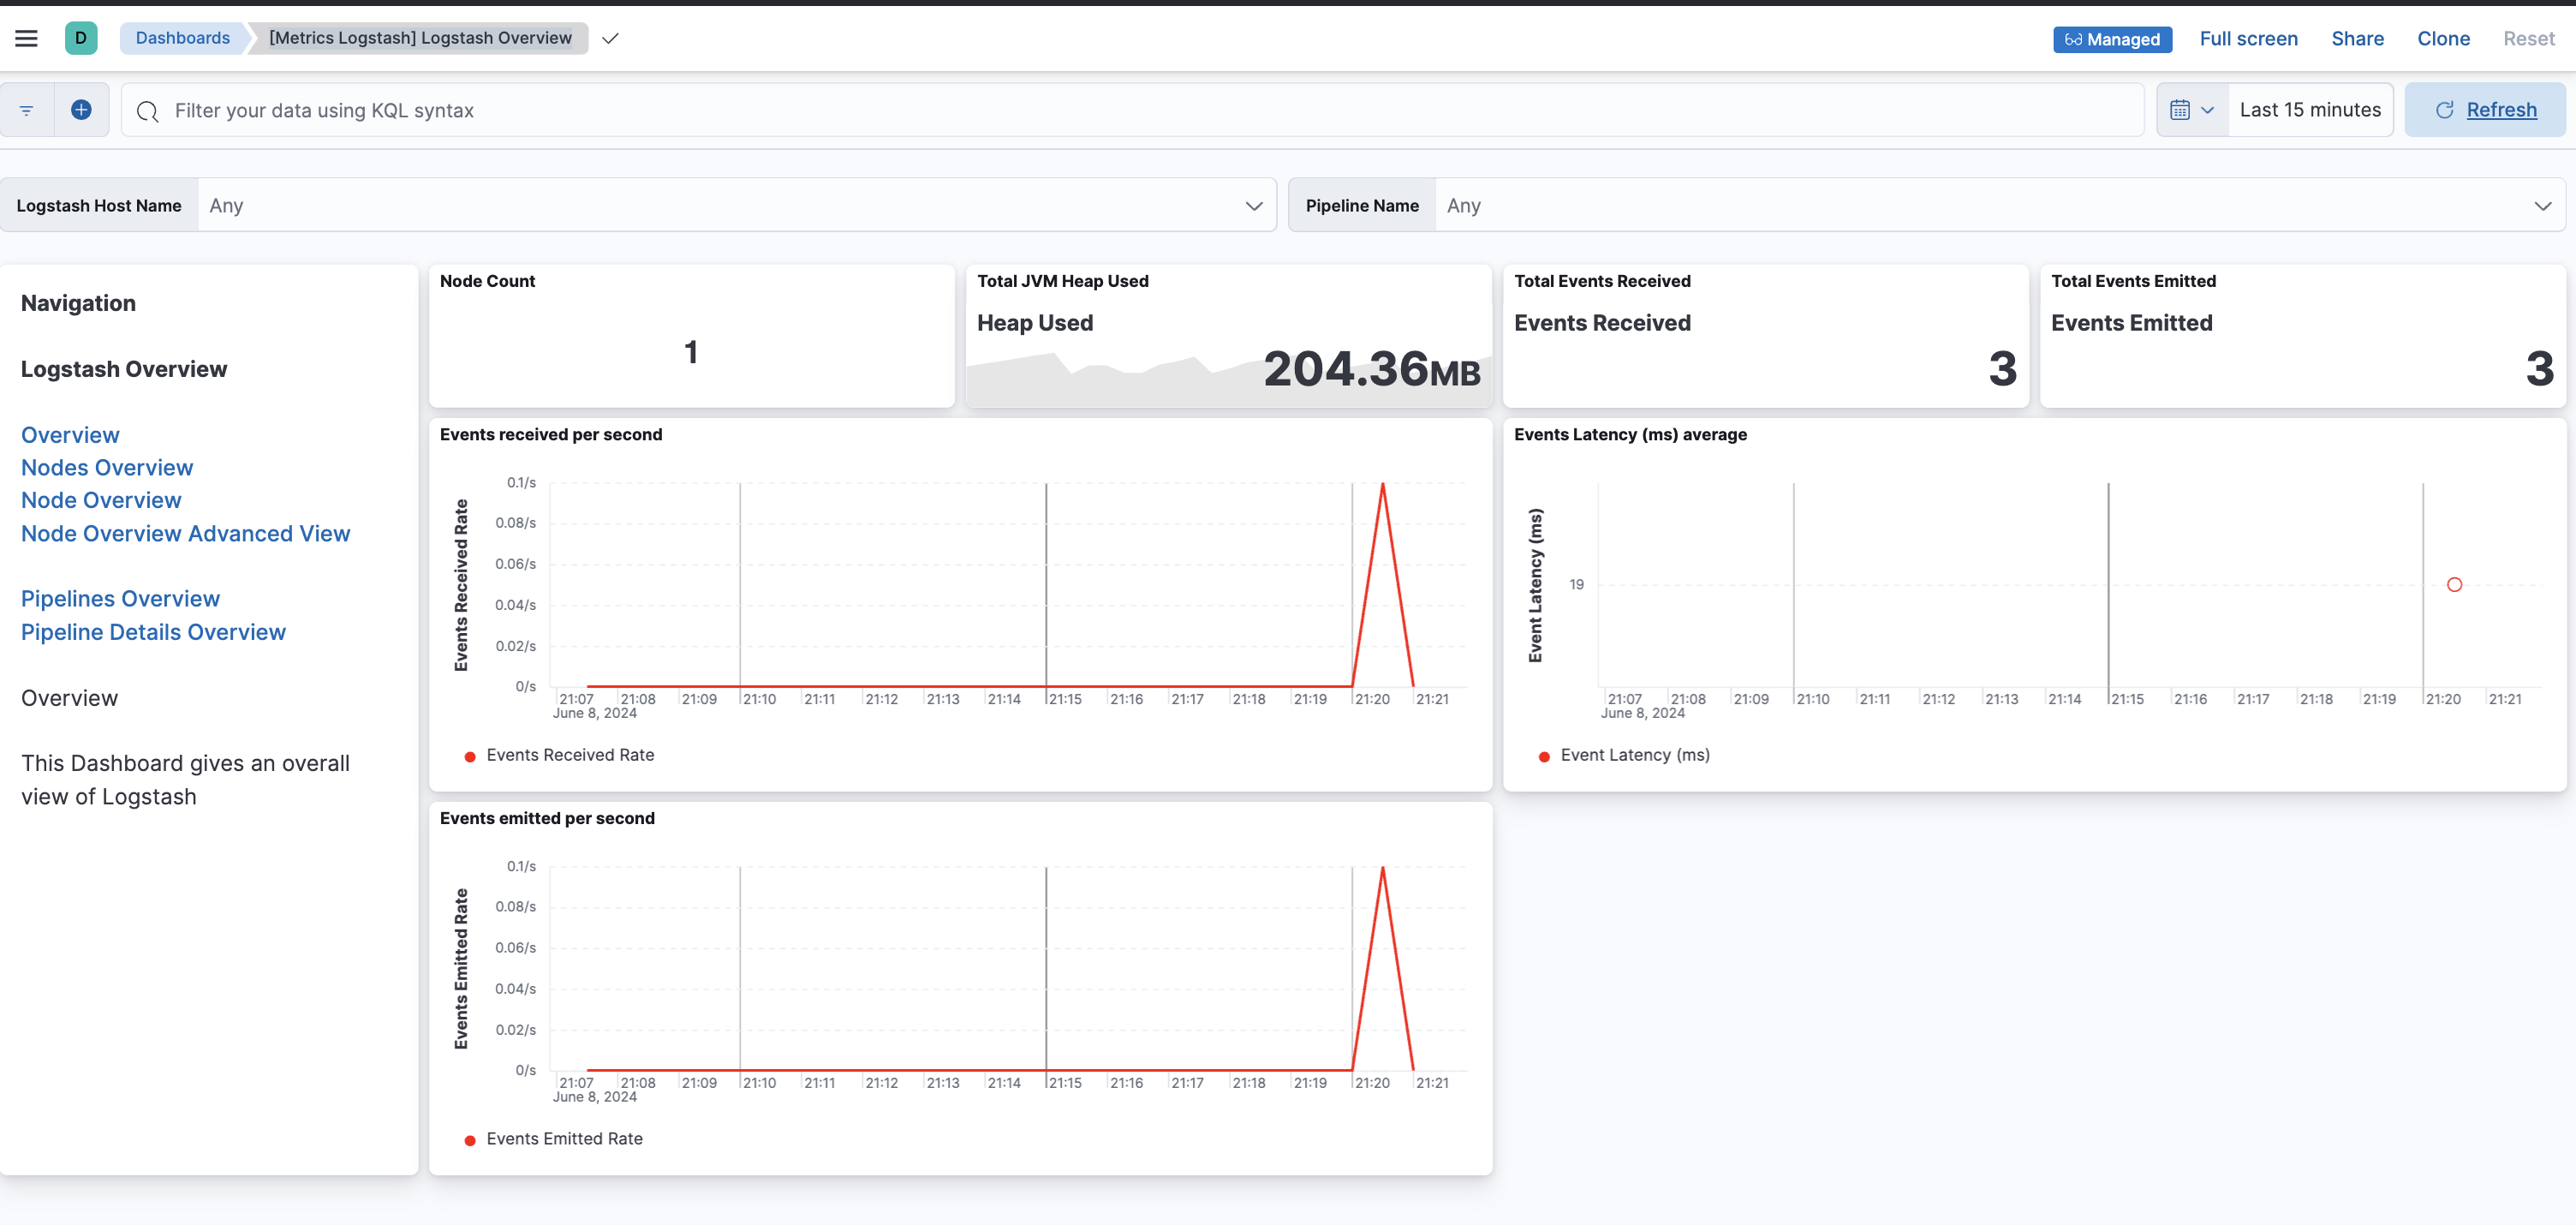The image size is (2576, 1225).
Task: Click the checkmark next to dashboard title
Action: (x=610, y=38)
